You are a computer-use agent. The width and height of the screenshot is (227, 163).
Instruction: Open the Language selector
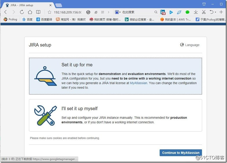[x=190, y=45]
